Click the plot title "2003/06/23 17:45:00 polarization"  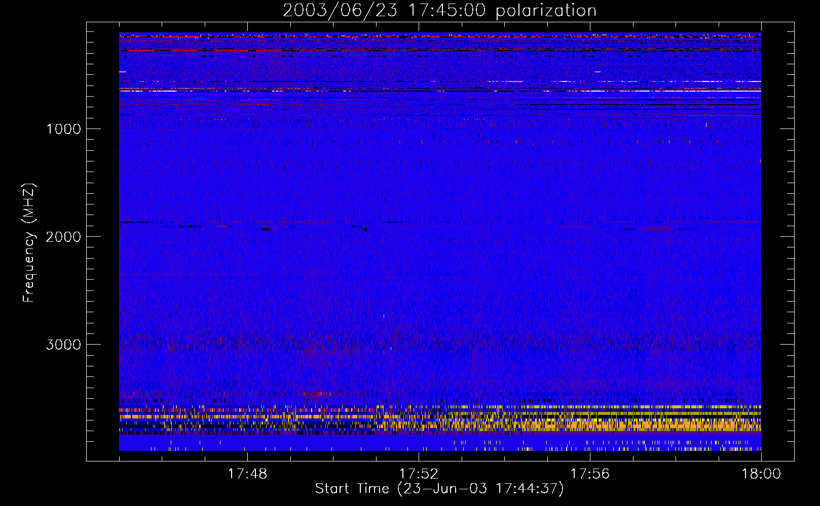point(439,11)
